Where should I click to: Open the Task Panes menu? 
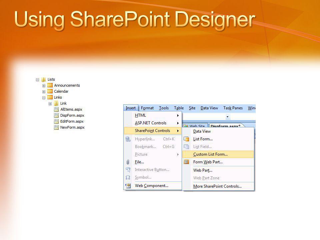tap(233, 108)
